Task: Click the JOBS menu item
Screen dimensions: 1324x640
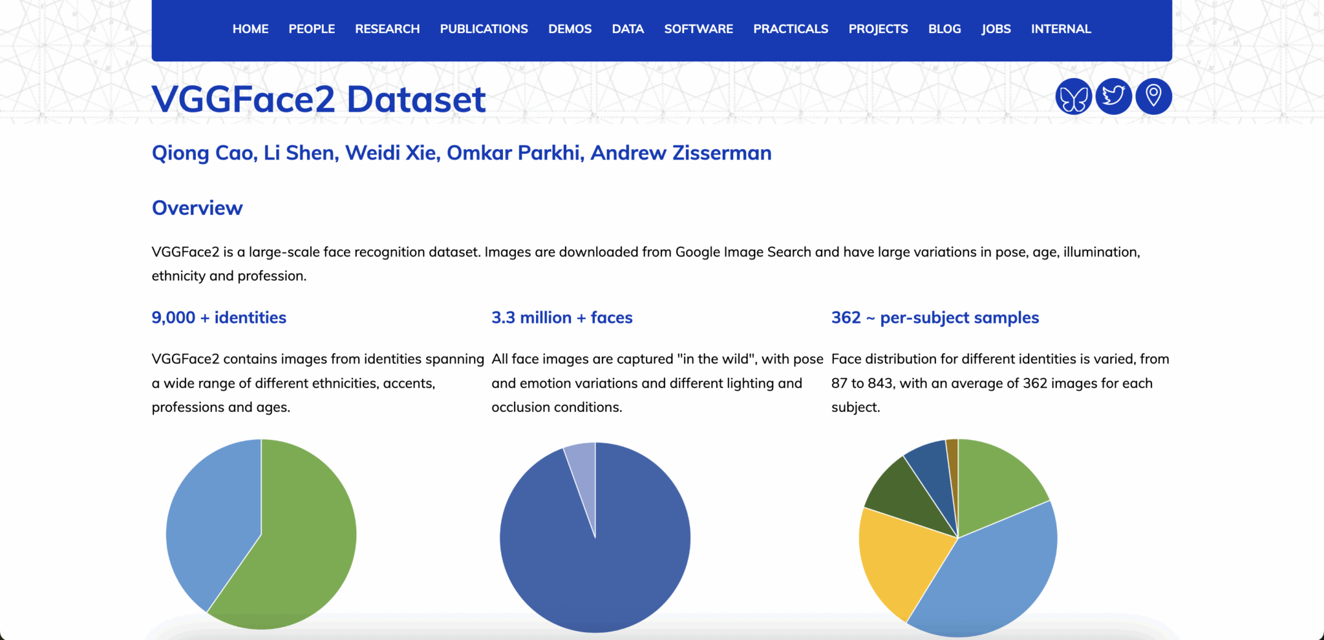Action: tap(996, 28)
